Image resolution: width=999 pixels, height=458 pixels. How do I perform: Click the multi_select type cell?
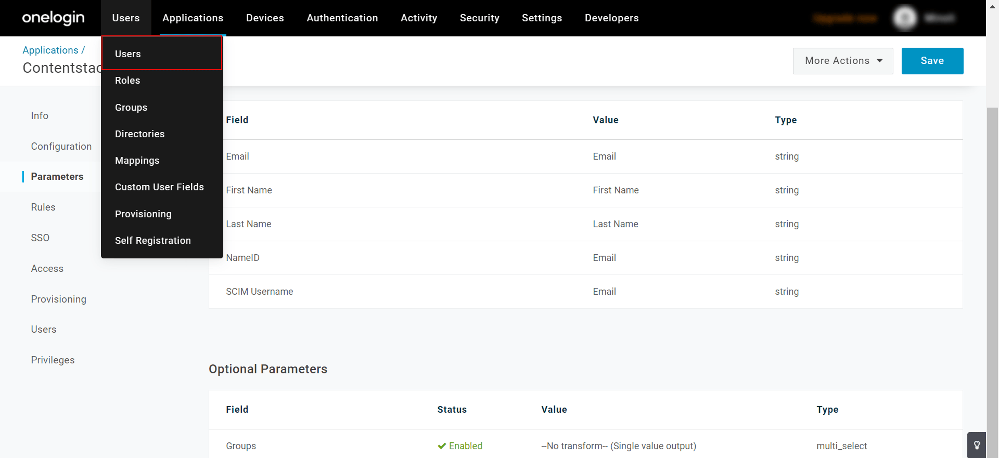coord(842,446)
